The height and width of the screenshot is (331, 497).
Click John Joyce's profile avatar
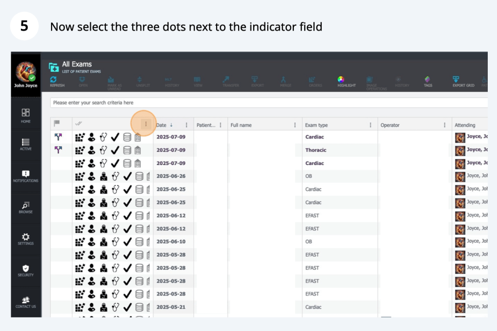tap(26, 72)
